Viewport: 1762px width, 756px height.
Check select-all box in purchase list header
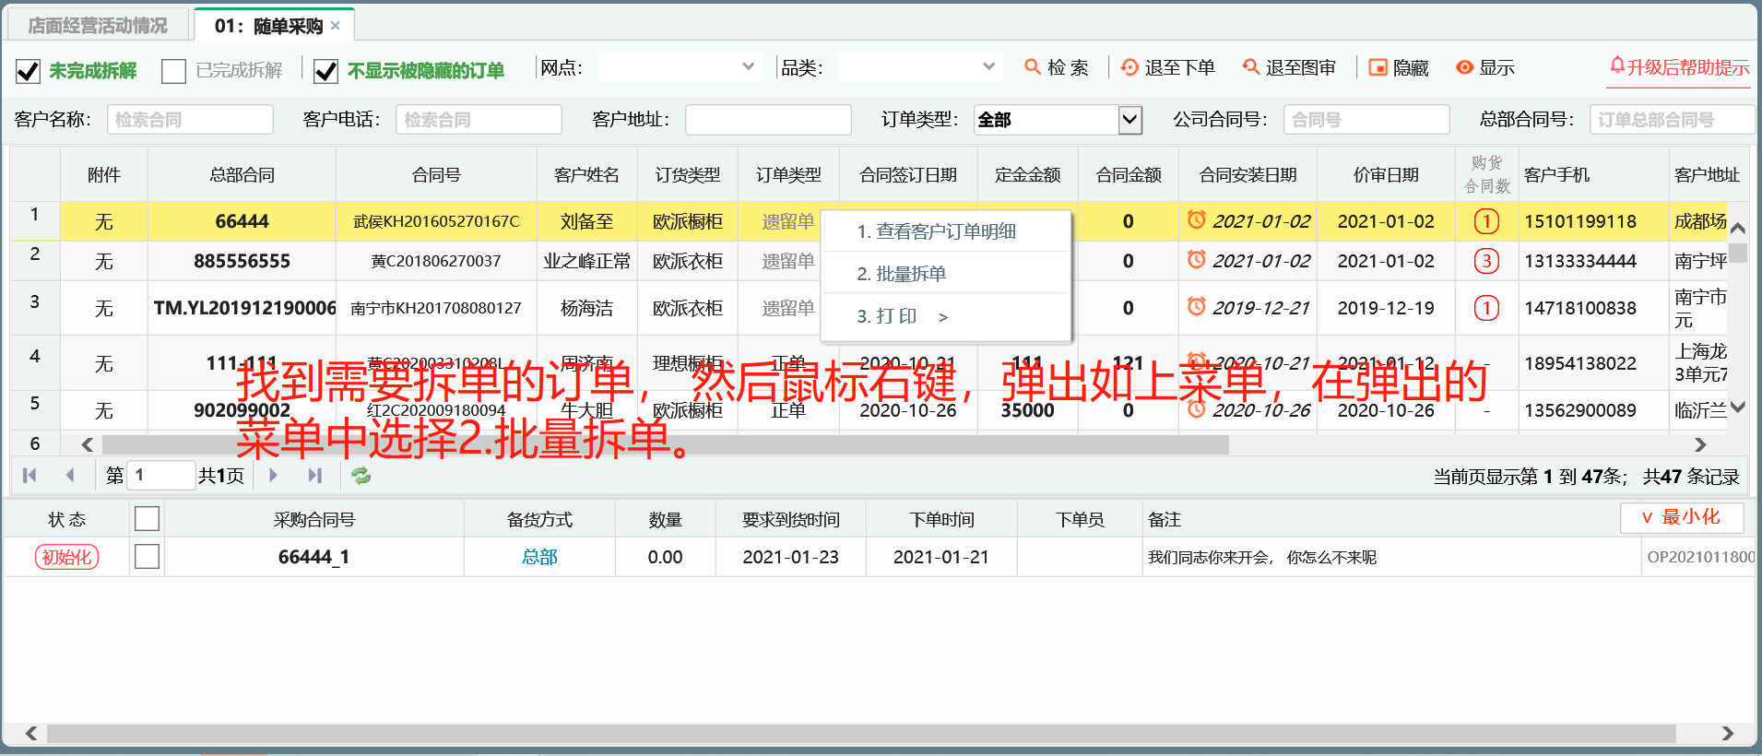point(147,519)
